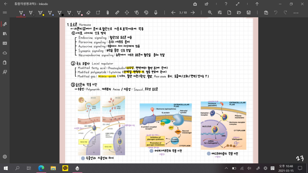308x173 pixels.
Task: Click the page number 3 / 10
Action: [x=183, y=13]
